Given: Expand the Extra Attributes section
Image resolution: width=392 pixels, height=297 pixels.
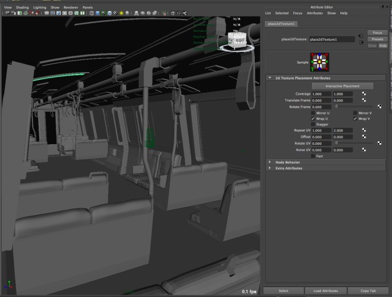Looking at the screenshot, I should (x=270, y=168).
